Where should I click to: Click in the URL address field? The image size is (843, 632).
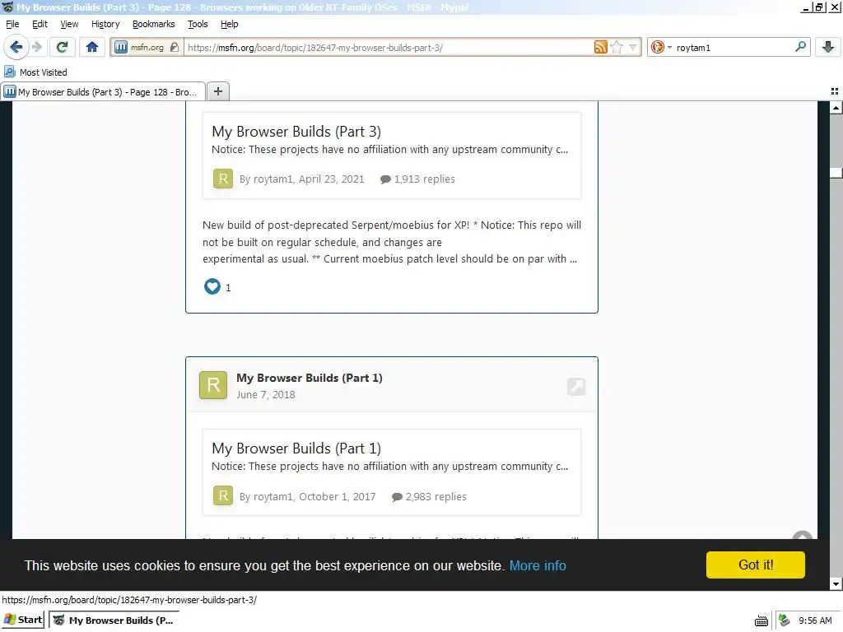[387, 47]
